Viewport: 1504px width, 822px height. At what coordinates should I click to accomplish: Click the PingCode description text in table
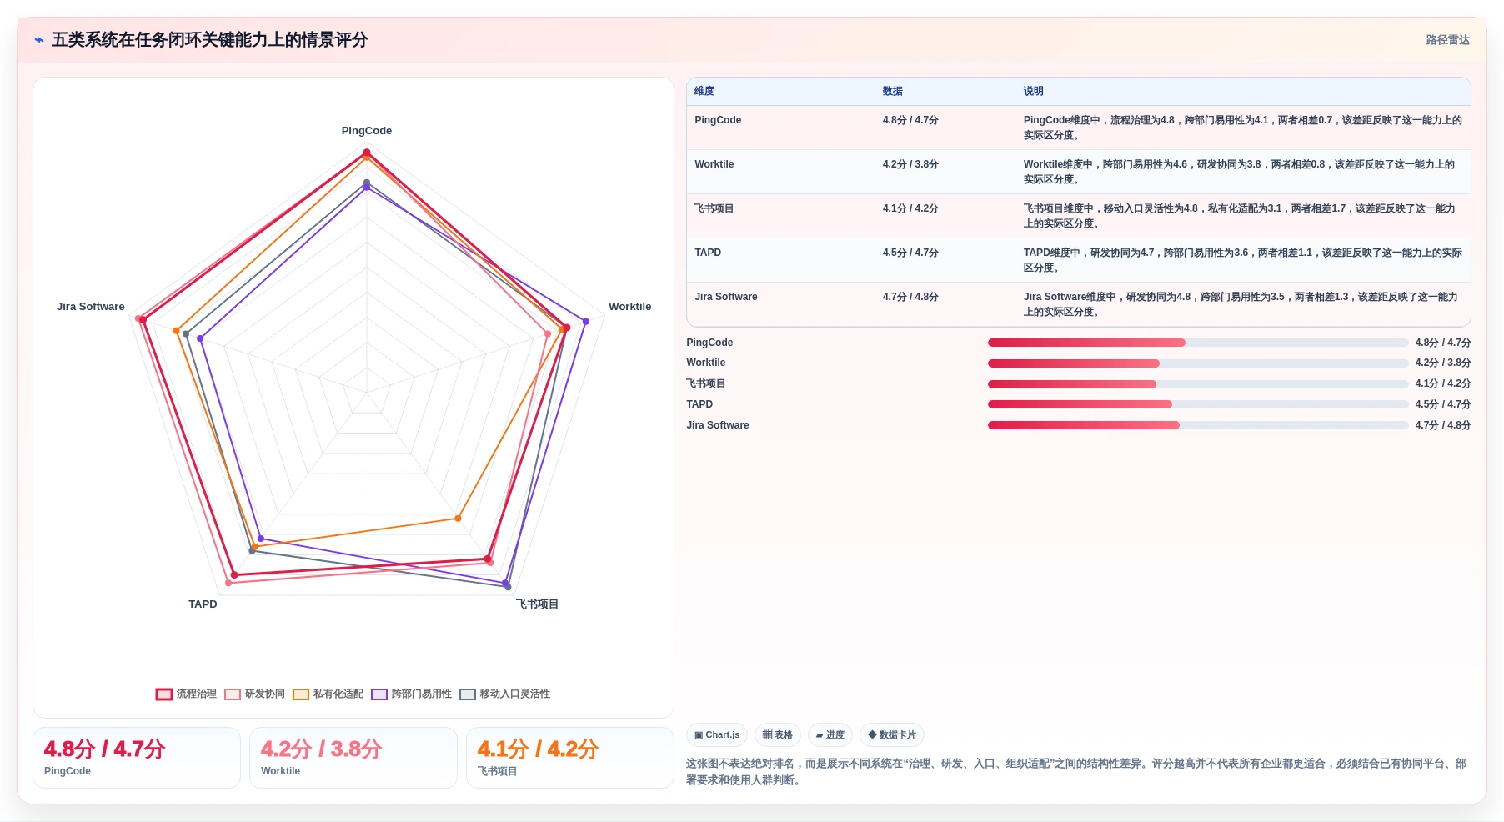tap(1243, 128)
